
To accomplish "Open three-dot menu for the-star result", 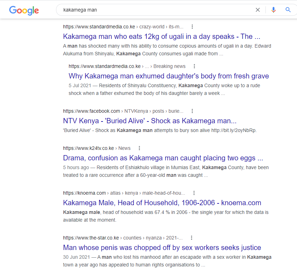I will (191, 238).
